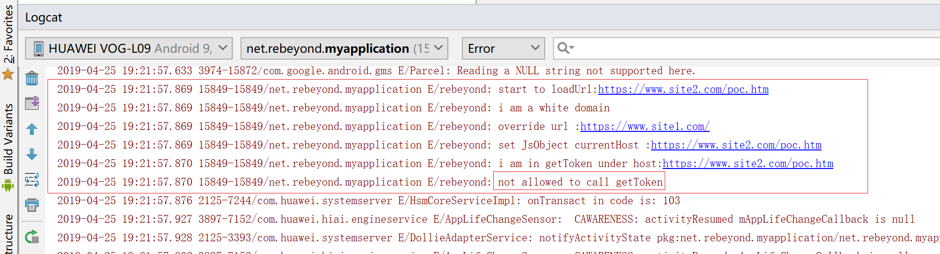Open the getToken host poc.htm link
The image size is (940, 254).
click(x=747, y=164)
